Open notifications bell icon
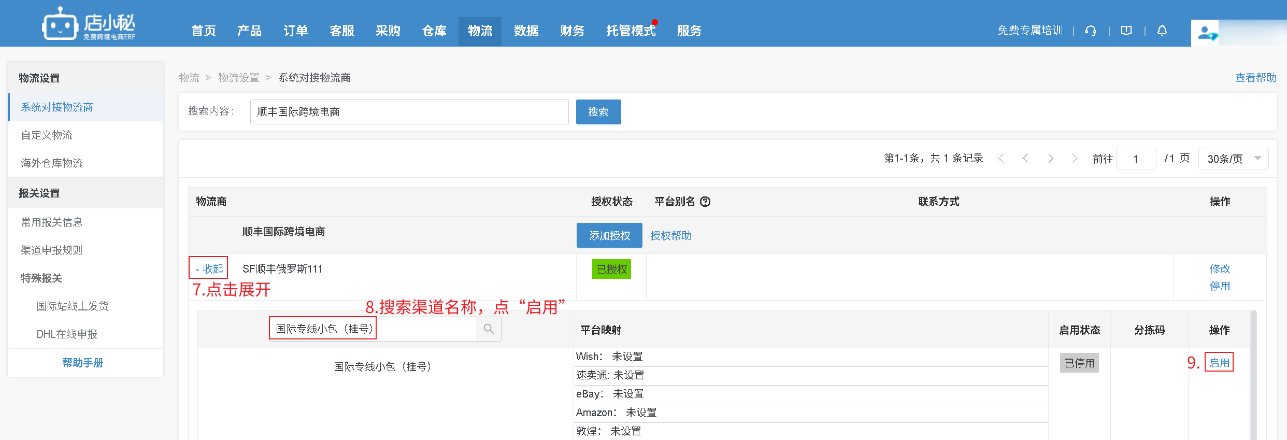1287x440 pixels. (x=1162, y=31)
